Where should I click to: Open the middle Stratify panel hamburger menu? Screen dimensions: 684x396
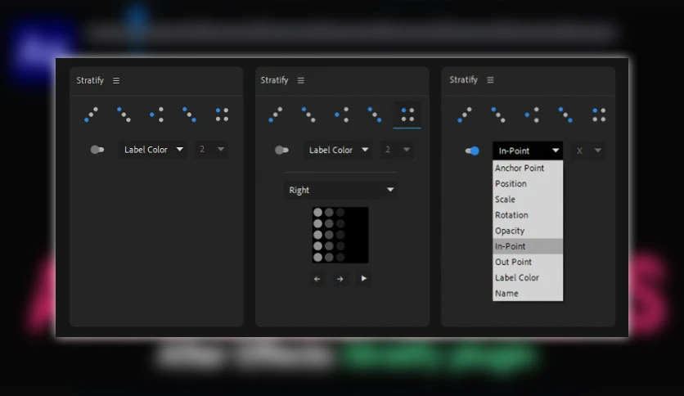coord(300,80)
